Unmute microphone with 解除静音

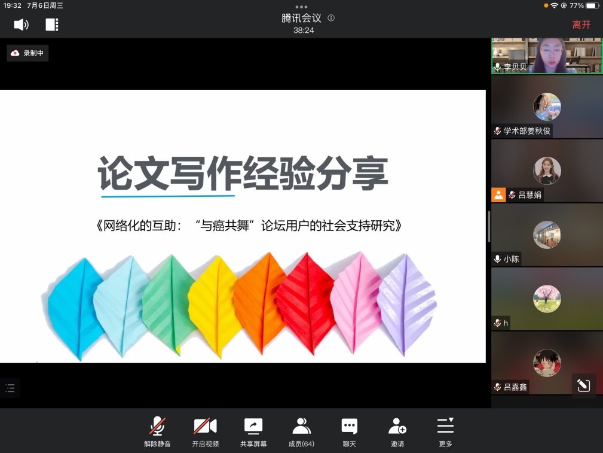click(x=157, y=432)
